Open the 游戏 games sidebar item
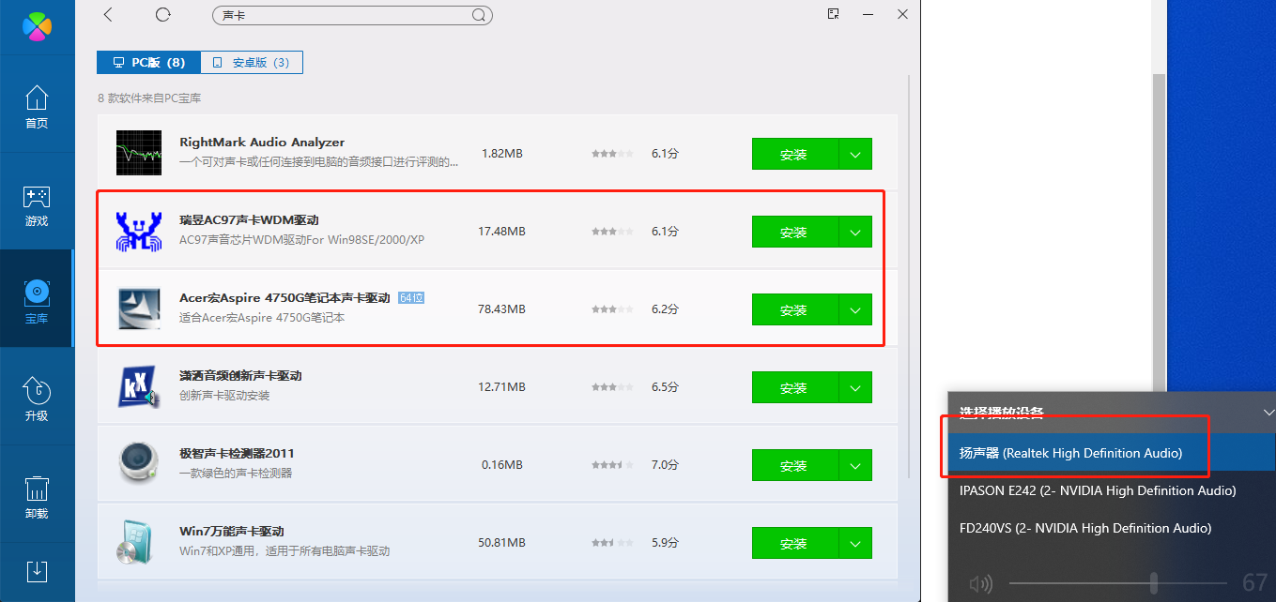 [37, 206]
